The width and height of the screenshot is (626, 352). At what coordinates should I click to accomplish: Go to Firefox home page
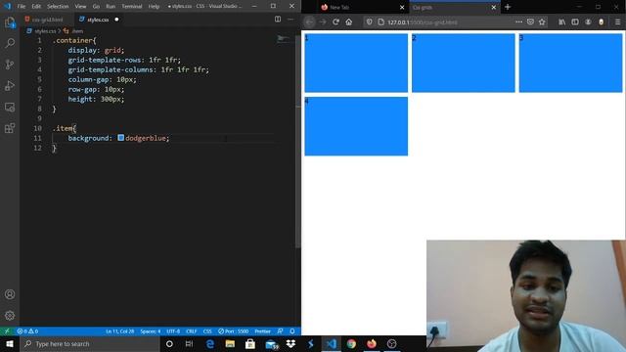[349, 22]
